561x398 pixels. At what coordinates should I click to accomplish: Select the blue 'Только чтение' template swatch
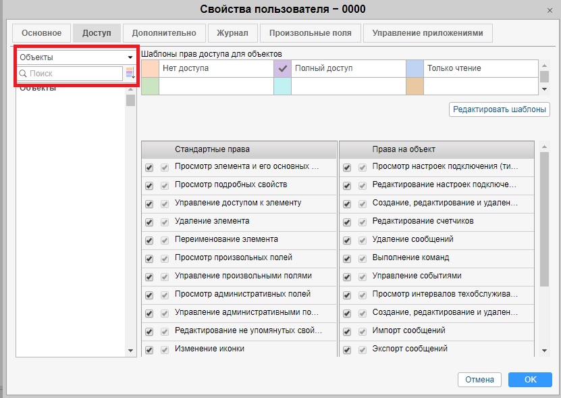pyautogui.click(x=415, y=68)
